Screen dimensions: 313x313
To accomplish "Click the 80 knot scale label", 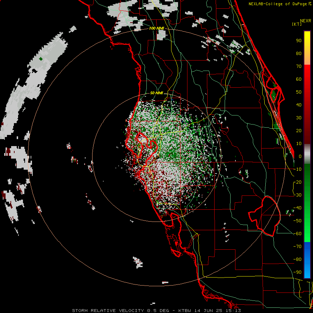I will pos(299,54).
